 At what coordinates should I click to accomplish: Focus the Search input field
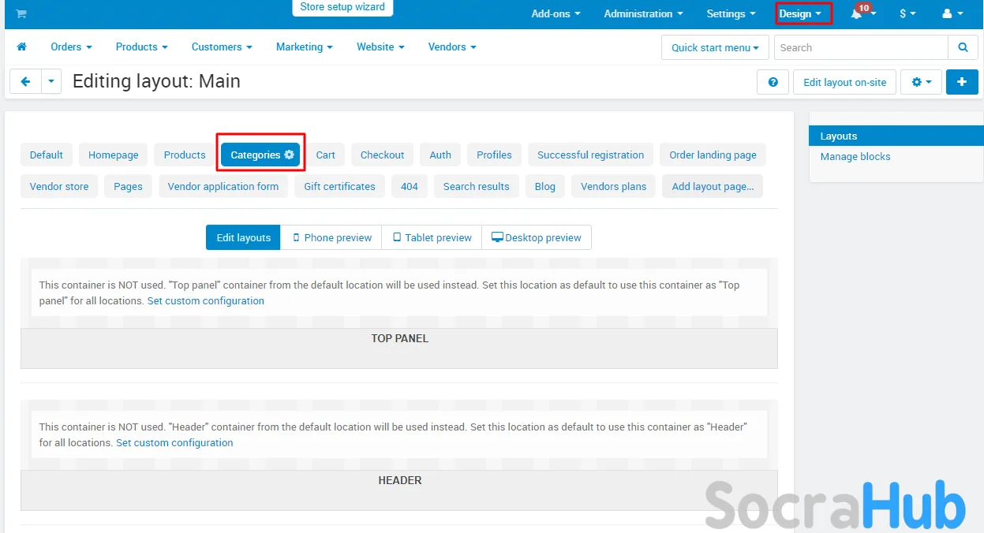861,47
